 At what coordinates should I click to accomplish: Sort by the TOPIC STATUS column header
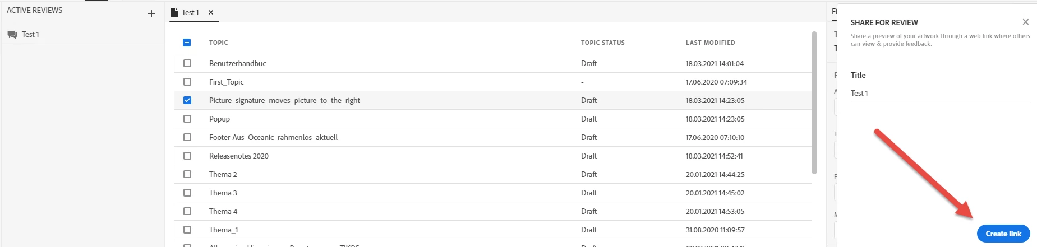[x=602, y=43]
